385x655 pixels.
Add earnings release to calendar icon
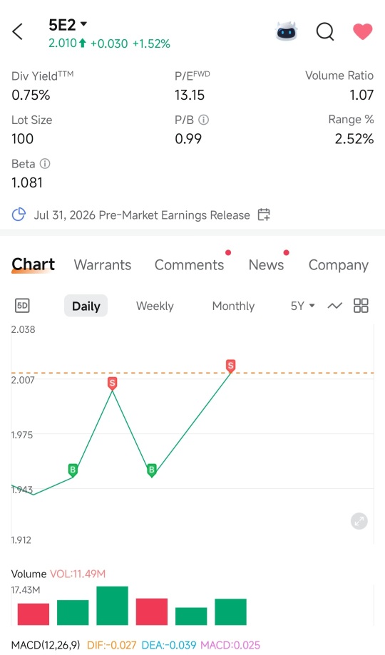click(264, 215)
